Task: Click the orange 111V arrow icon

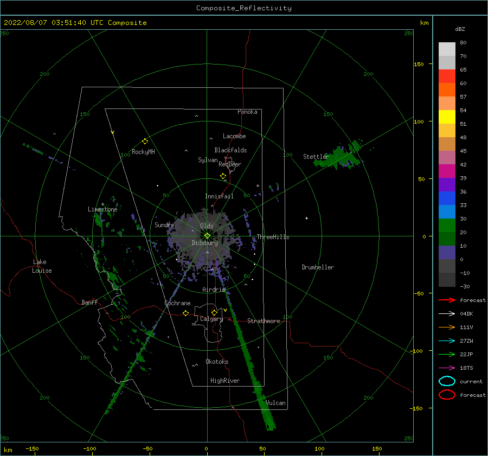Action: tap(447, 327)
